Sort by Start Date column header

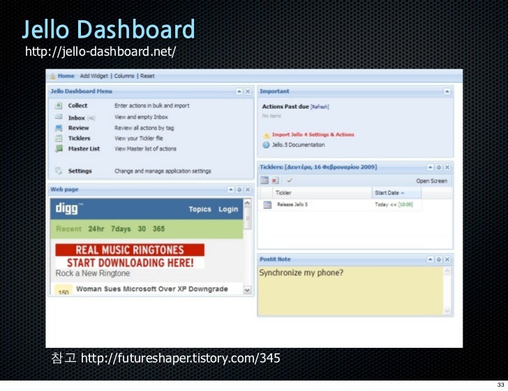[x=396, y=193]
